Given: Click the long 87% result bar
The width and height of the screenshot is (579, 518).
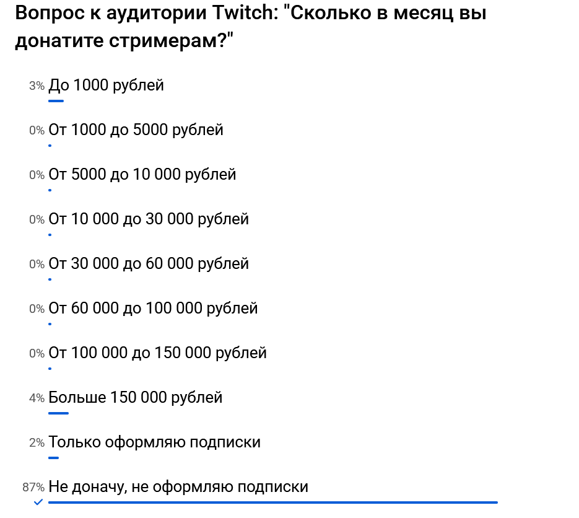Looking at the screenshot, I should click(272, 502).
